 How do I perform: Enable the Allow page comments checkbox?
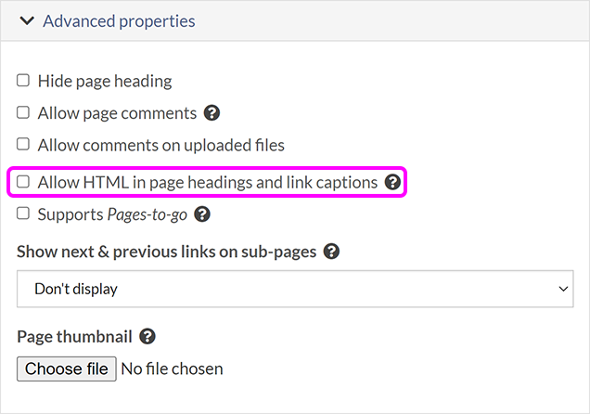23,113
